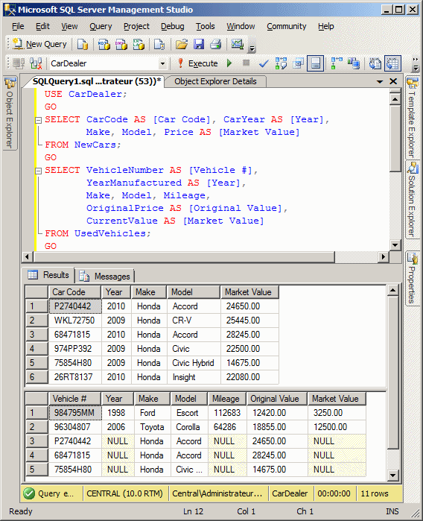
Task: Open Activity Monitor from the toolbar
Action: [x=238, y=44]
